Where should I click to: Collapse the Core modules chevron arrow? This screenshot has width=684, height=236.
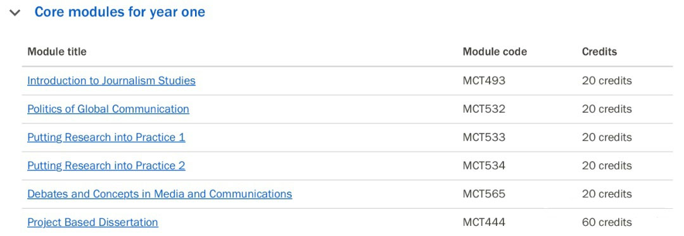coord(15,13)
